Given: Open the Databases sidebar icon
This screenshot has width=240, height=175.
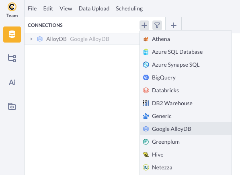Looking at the screenshot, I should pos(12,35).
